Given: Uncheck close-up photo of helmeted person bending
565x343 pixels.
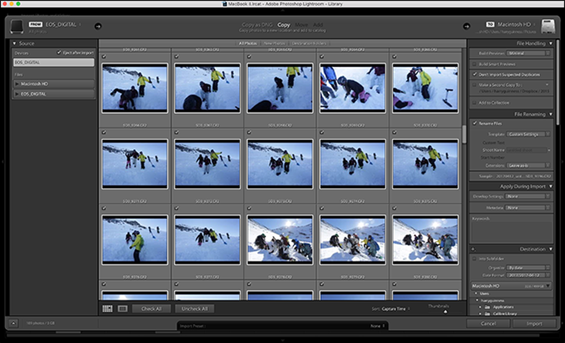Looking at the screenshot, I should tap(322, 57).
